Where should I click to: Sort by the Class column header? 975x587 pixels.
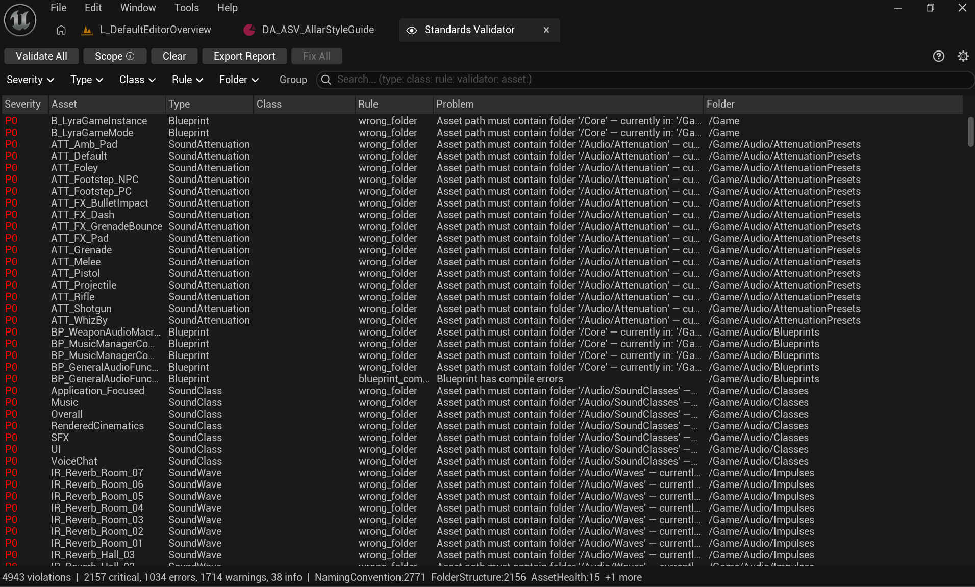click(x=304, y=104)
